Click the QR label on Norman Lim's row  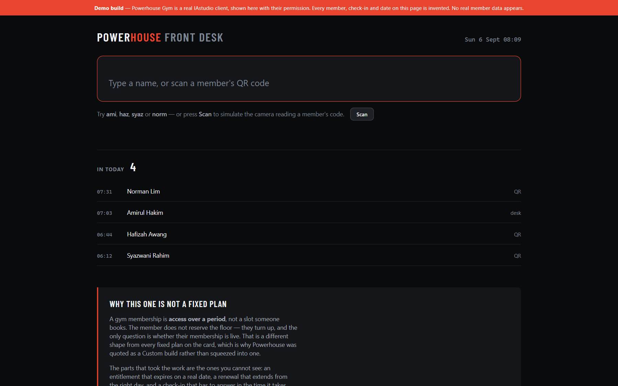tap(517, 192)
